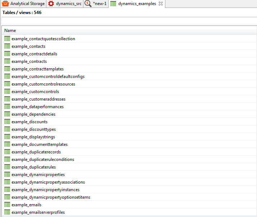Click the dynamics_examples table tab icon
The width and height of the screenshot is (257, 217).
click(x=113, y=4)
